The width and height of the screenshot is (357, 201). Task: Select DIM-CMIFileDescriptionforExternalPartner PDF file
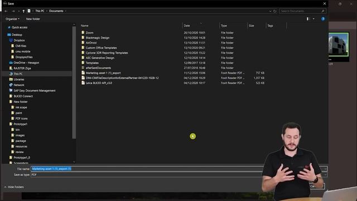click(122, 78)
